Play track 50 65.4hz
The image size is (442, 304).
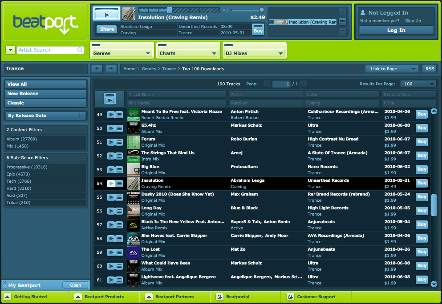[111, 128]
